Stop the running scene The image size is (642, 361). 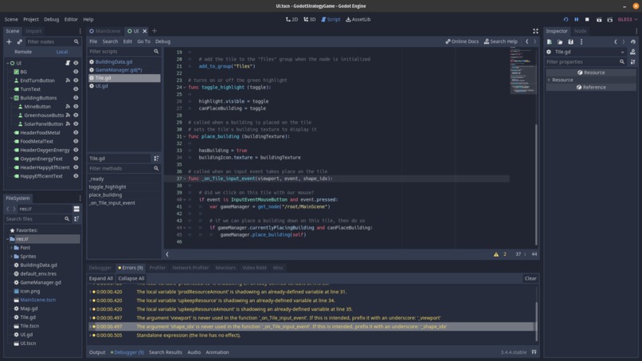pyautogui.click(x=587, y=19)
